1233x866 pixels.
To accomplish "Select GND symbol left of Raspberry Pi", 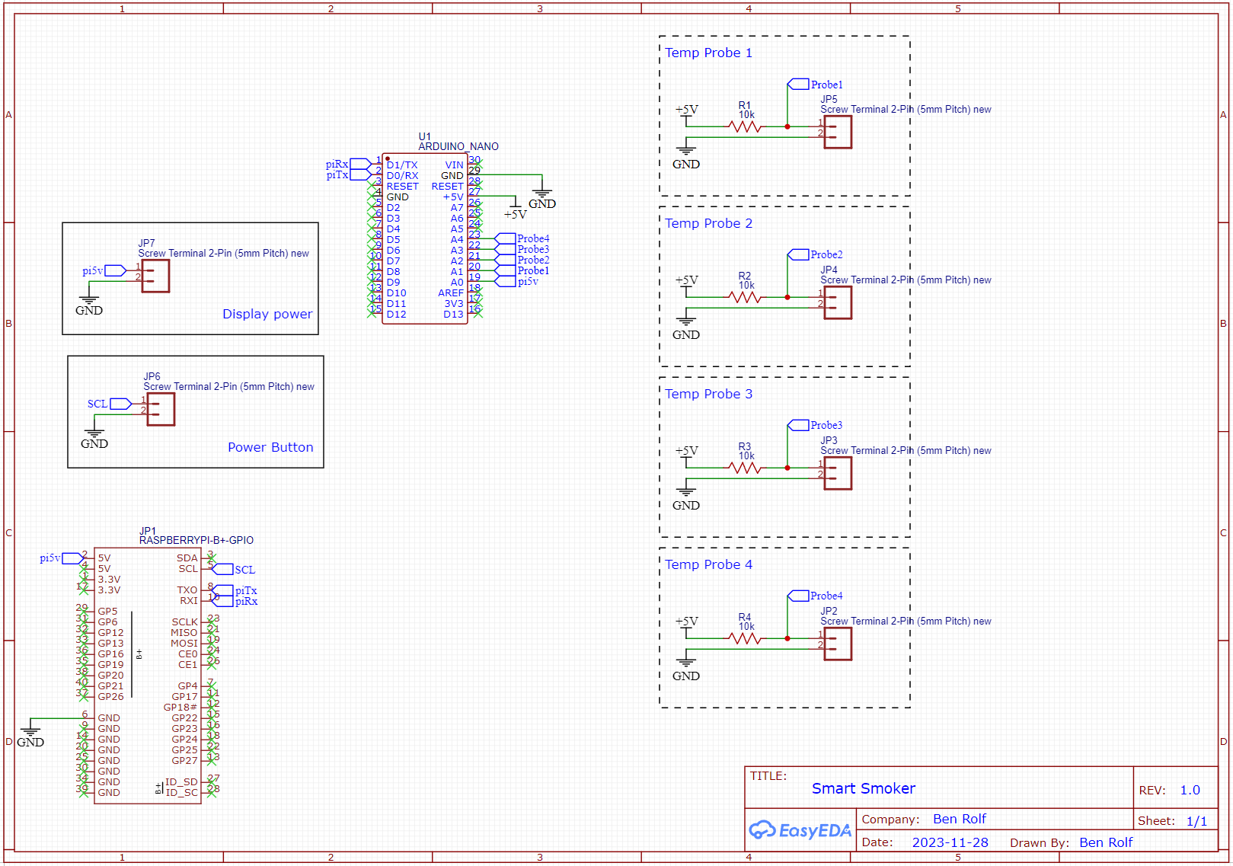I will pos(30,733).
